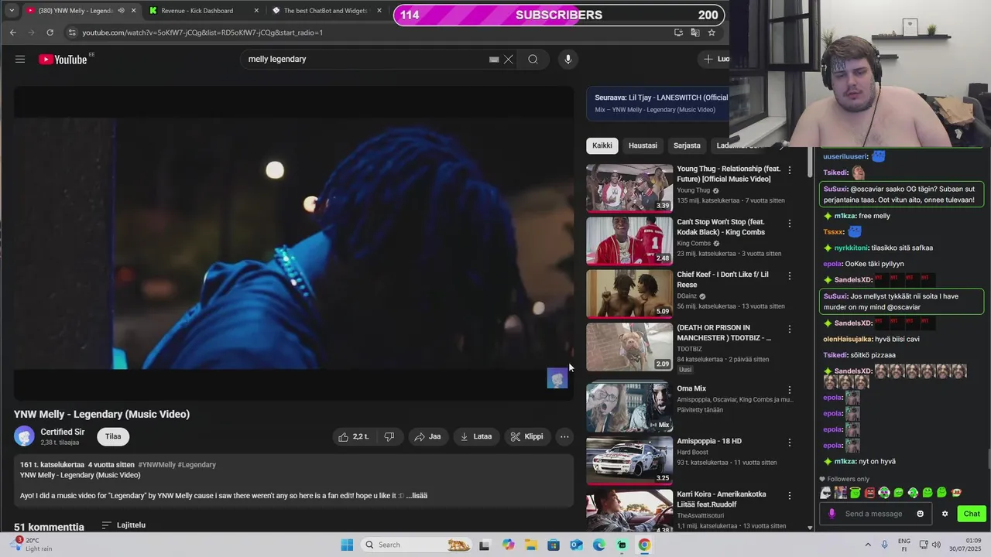Open the Certified Sir channel avatar
The image size is (991, 557).
[x=24, y=436]
